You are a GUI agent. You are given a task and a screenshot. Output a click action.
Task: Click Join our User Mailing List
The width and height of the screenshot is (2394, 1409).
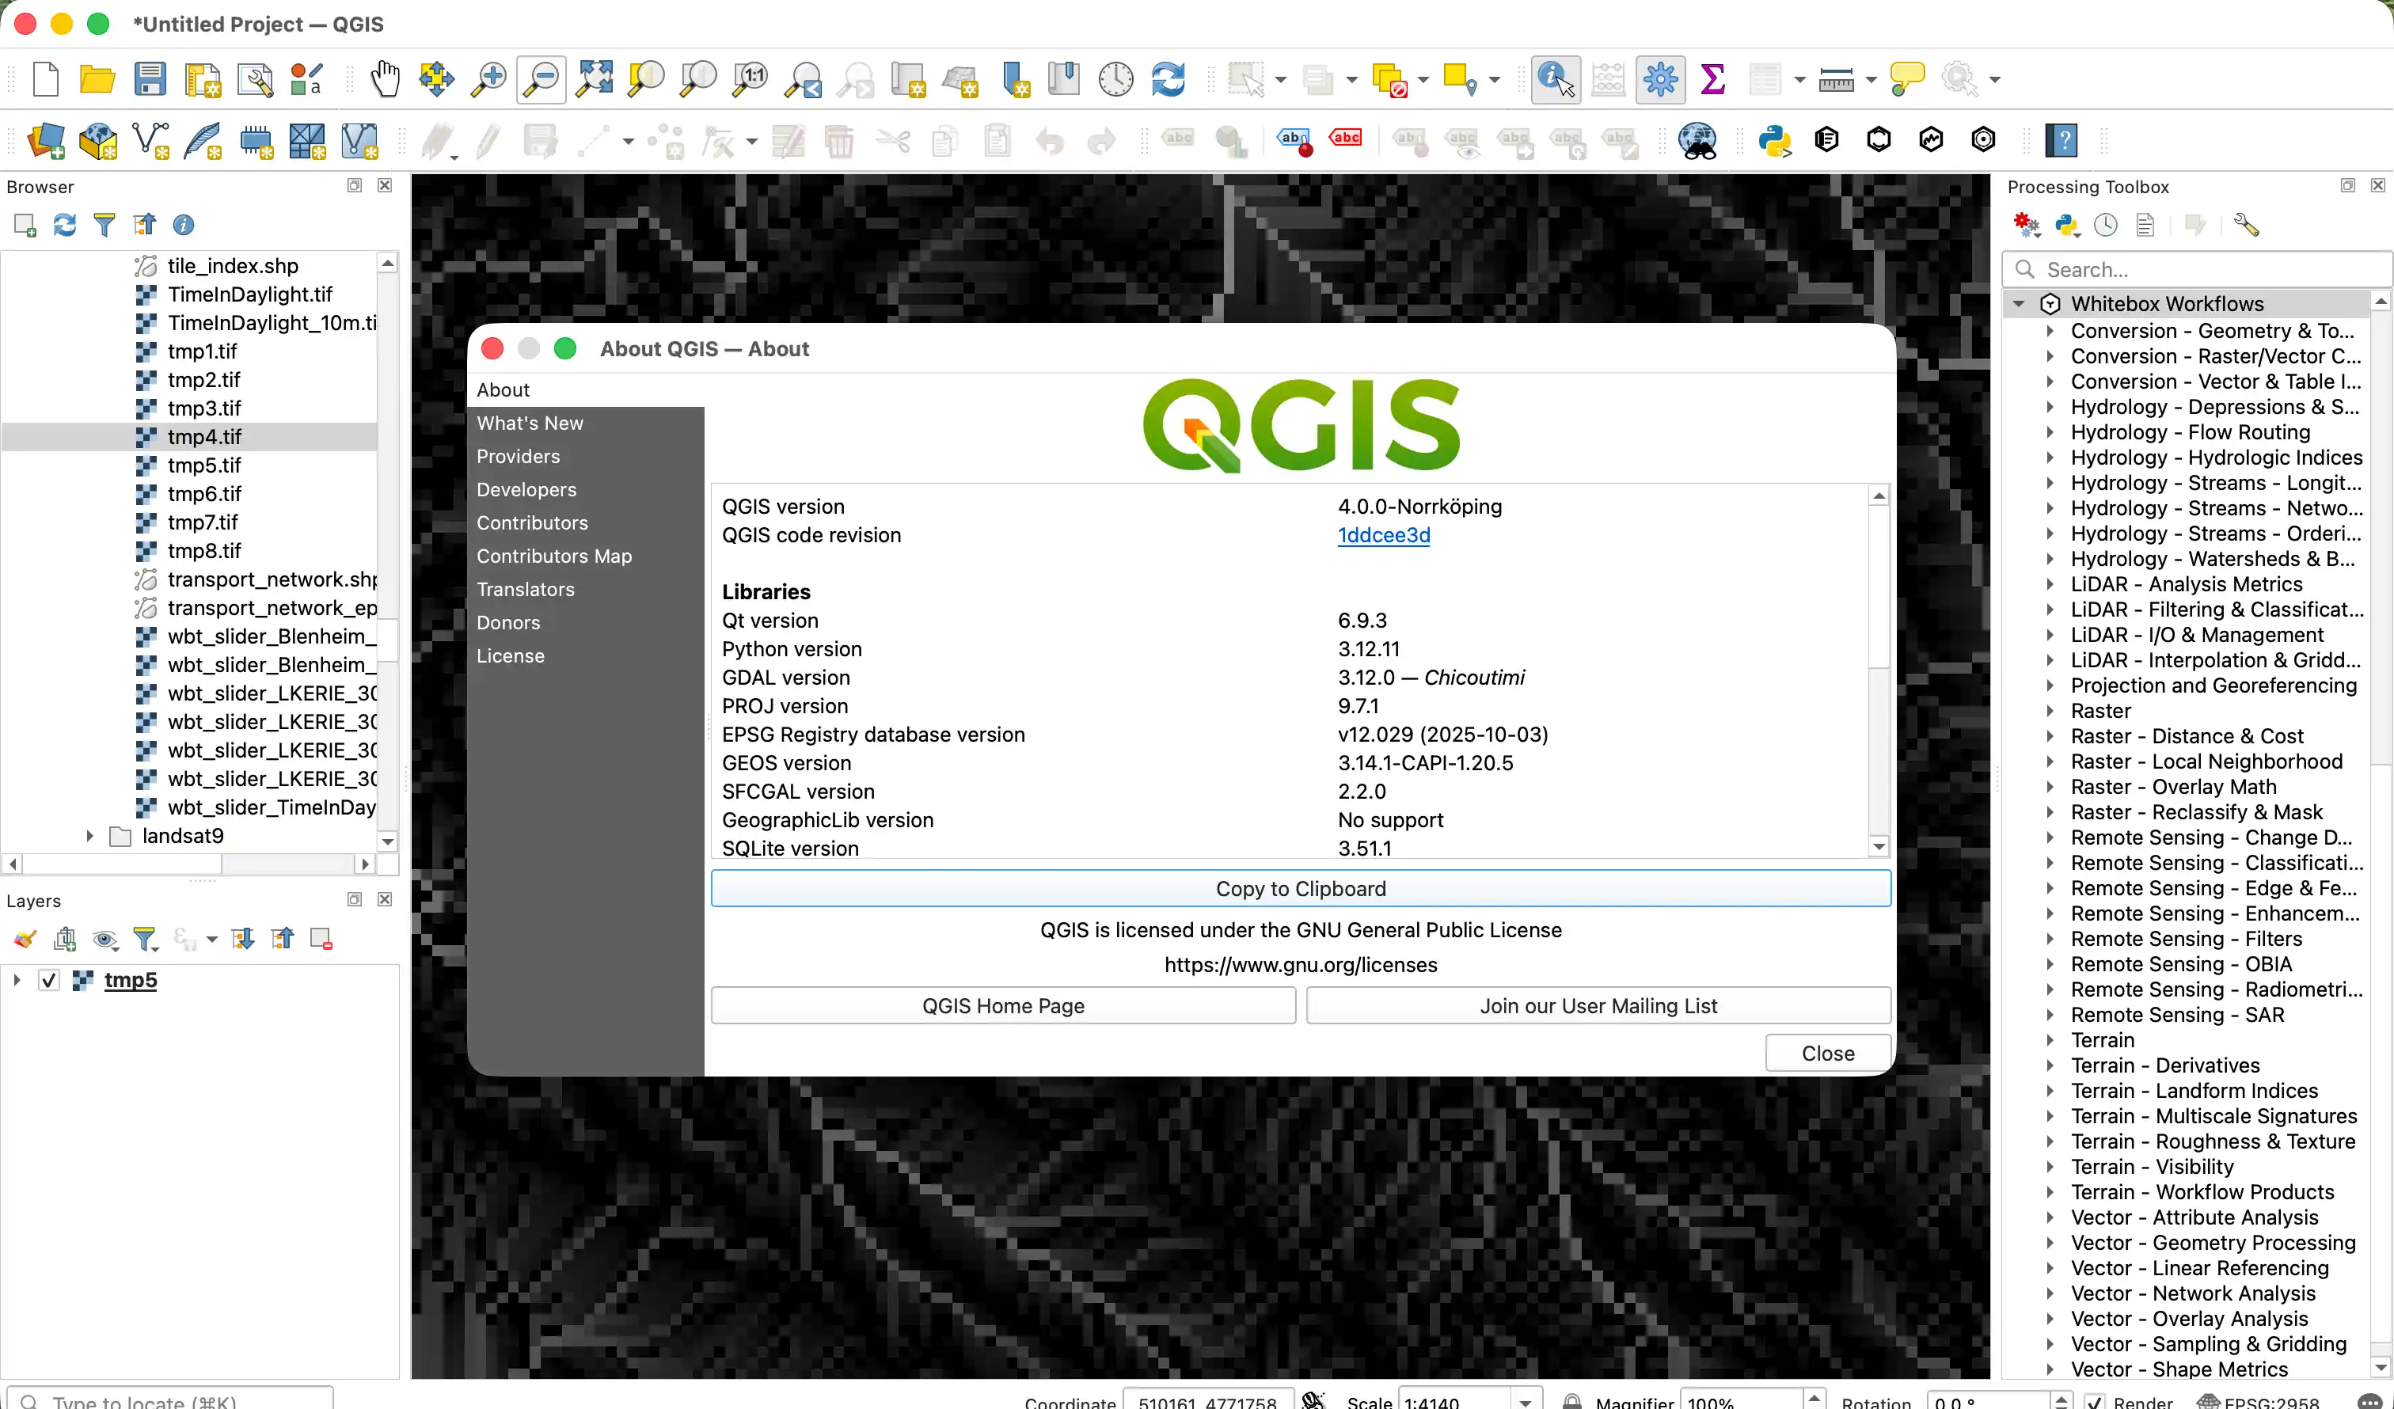(x=1598, y=1005)
